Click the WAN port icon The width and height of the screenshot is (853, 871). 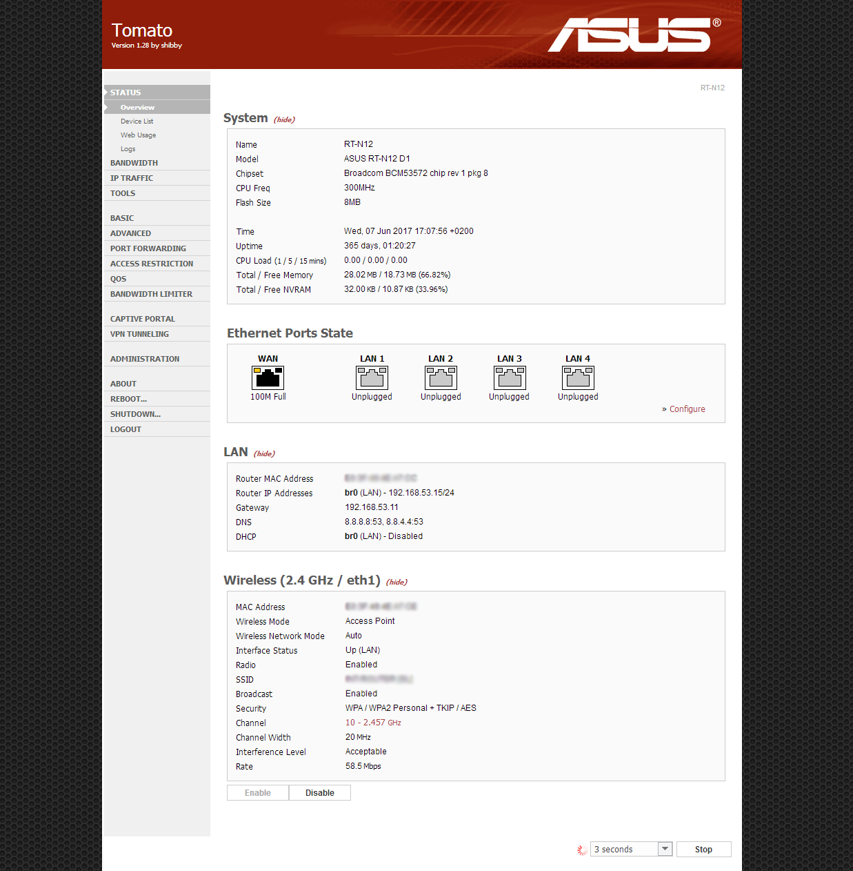[268, 378]
